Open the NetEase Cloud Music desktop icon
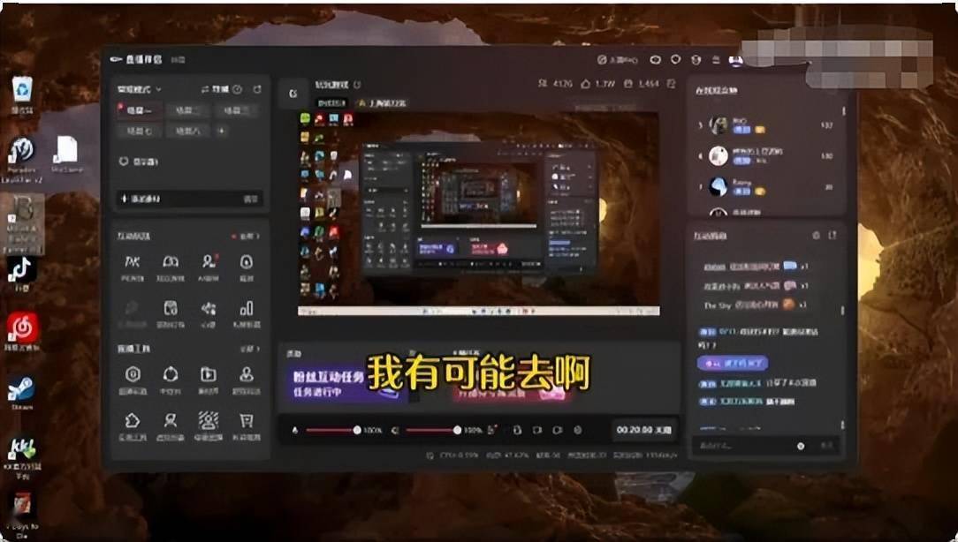 (x=23, y=332)
